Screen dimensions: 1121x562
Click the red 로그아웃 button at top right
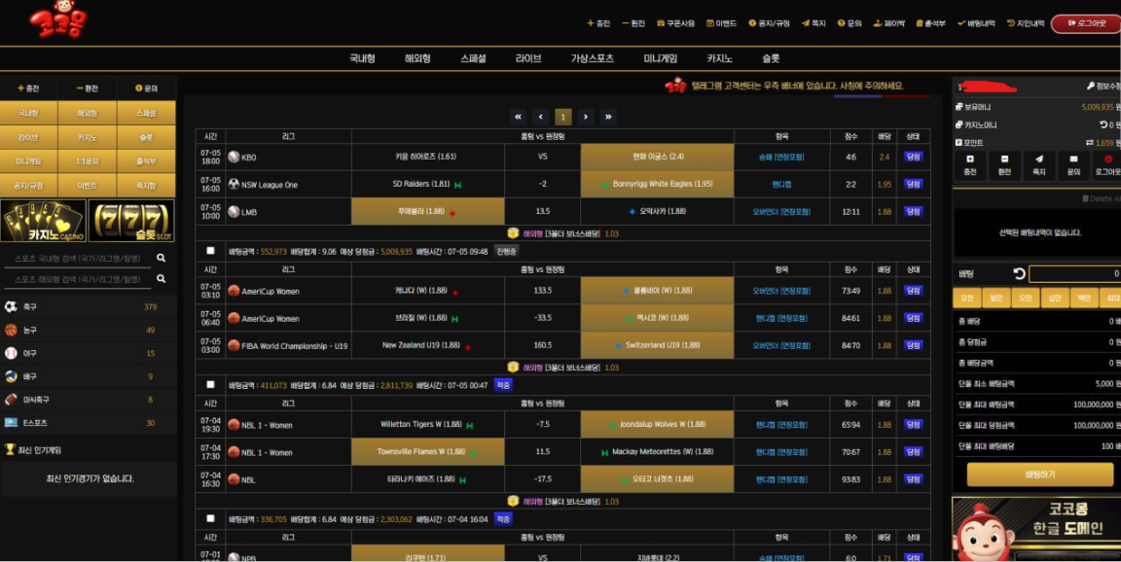coord(1084,23)
